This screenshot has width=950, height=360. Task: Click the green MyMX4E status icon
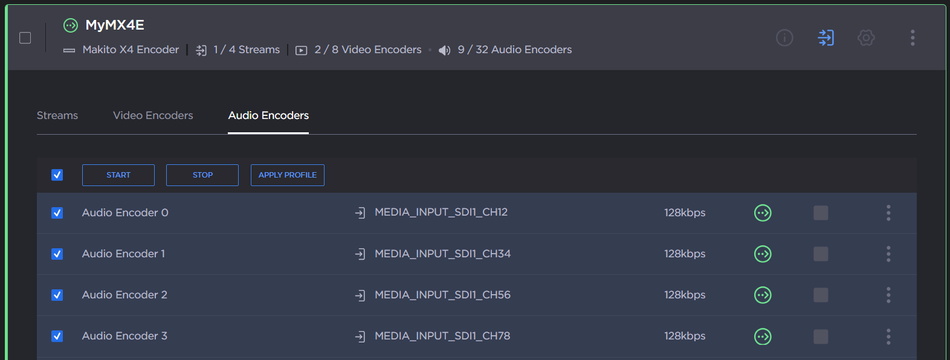coord(71,25)
